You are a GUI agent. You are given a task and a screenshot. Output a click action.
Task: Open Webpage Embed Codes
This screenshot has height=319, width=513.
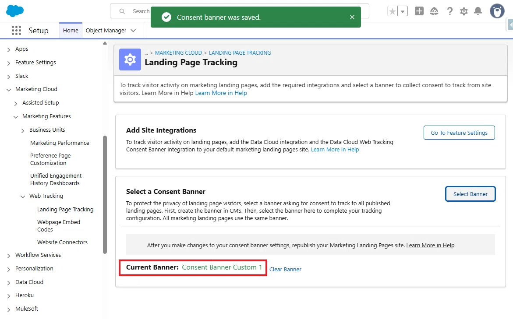point(59,225)
